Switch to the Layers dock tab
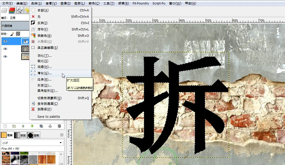 [4, 10]
